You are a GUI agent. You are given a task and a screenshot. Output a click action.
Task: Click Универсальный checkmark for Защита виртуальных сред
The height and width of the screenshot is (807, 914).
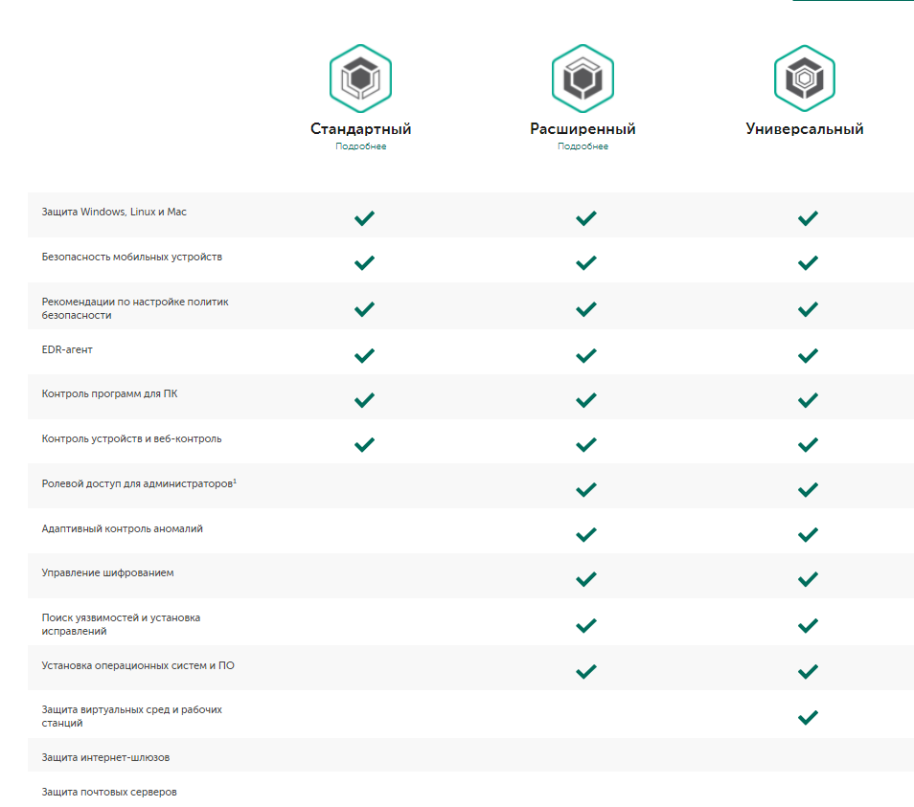coord(808,716)
